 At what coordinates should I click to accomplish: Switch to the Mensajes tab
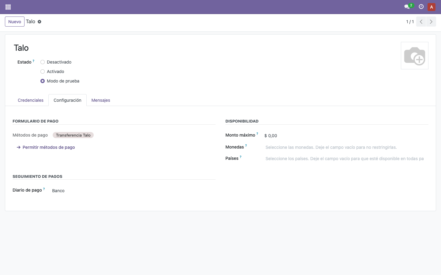(101, 100)
